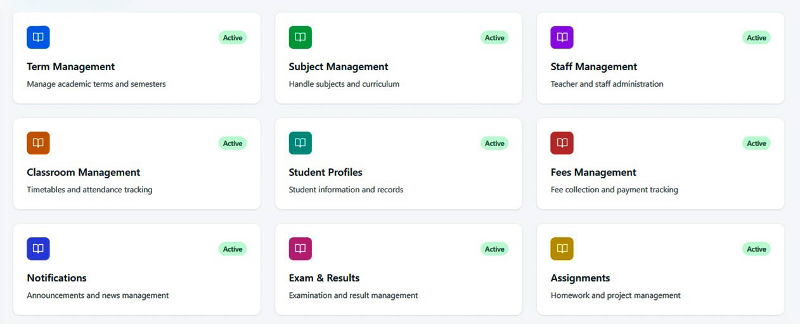800x327 pixels.
Task: Click the pink Exam & Results book icon
Action: coord(300,249)
